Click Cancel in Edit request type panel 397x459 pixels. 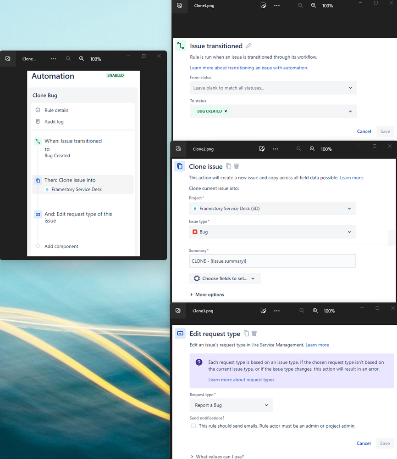pyautogui.click(x=364, y=443)
